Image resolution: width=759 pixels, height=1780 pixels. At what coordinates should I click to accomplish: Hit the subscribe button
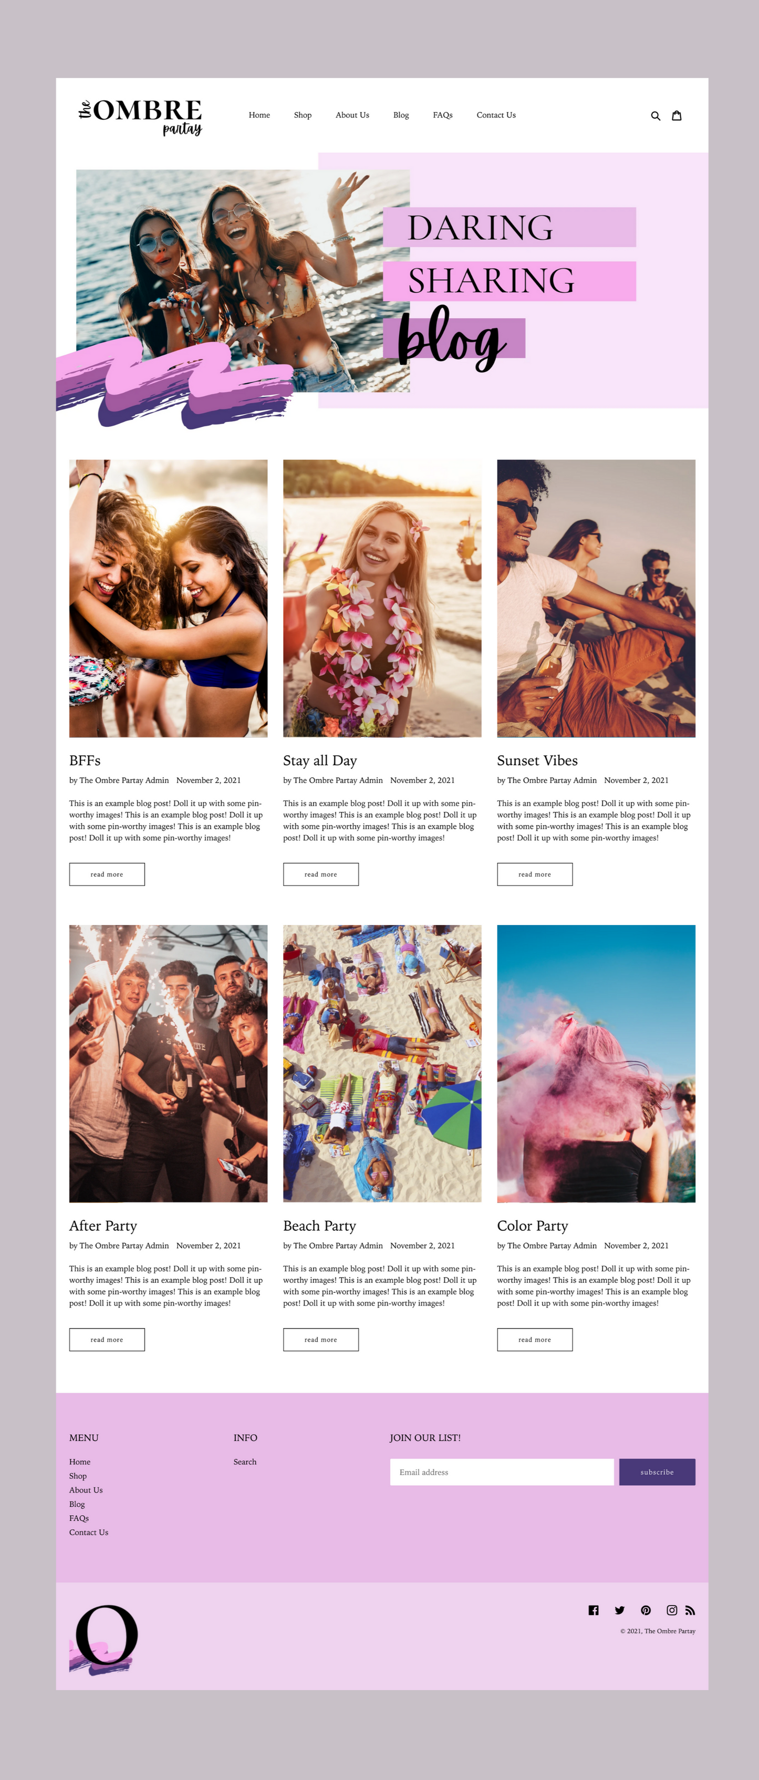(x=657, y=1472)
